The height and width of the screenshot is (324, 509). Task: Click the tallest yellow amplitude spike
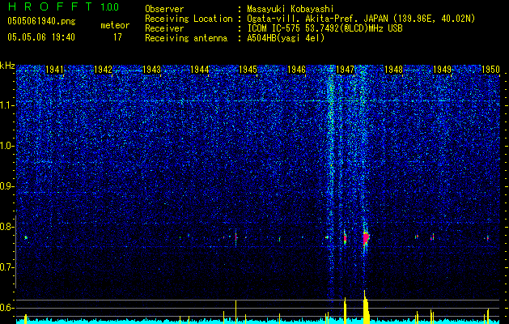[x=366, y=307]
